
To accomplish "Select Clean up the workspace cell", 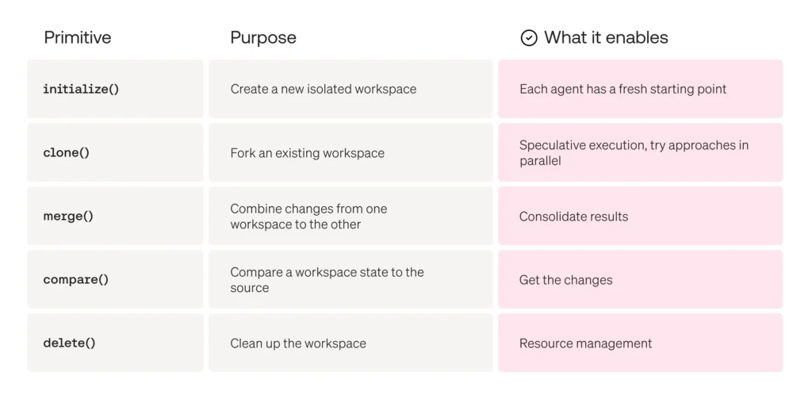I will click(x=351, y=343).
